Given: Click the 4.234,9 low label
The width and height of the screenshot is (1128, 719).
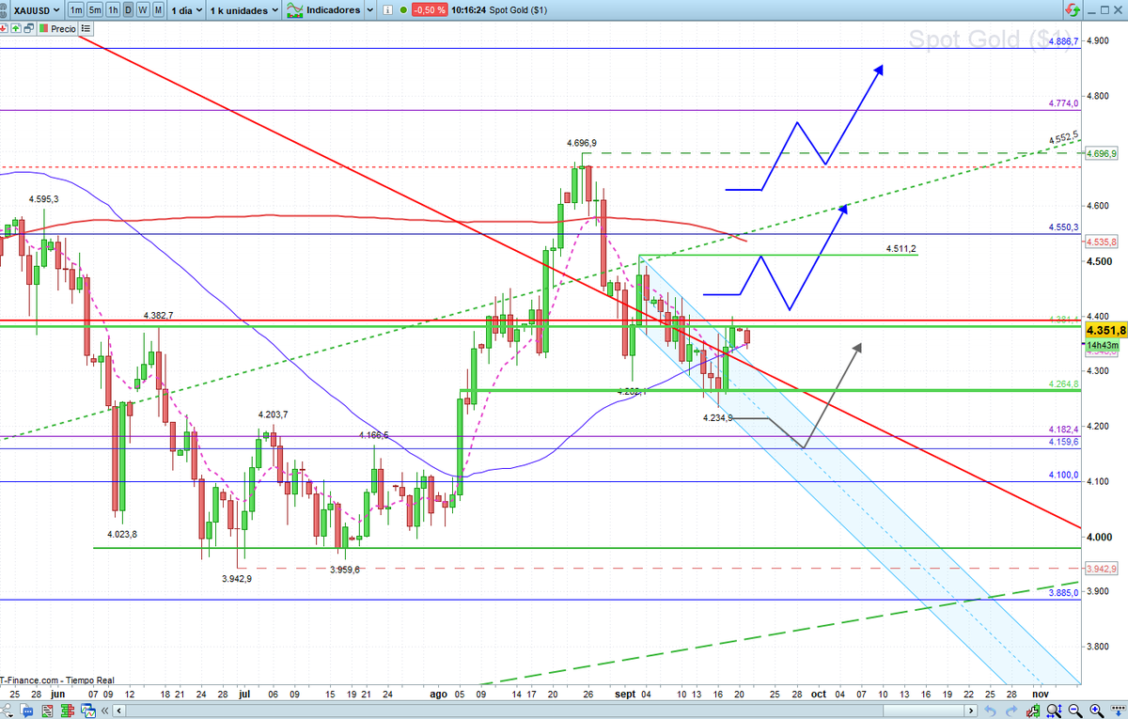Looking at the screenshot, I should (x=717, y=418).
